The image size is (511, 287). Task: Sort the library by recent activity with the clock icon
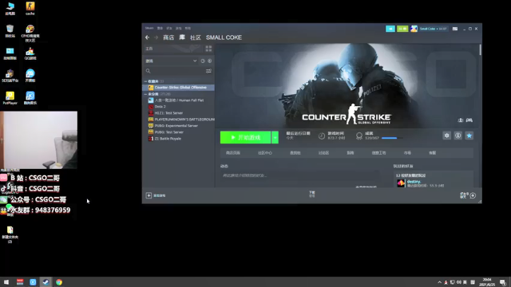[x=203, y=61]
